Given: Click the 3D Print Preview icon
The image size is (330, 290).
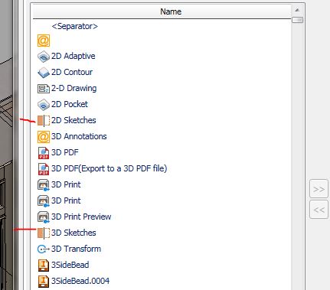Looking at the screenshot, I should [x=44, y=217].
